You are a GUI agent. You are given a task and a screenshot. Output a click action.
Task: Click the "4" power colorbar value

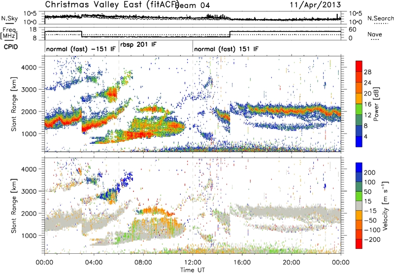[366, 136]
